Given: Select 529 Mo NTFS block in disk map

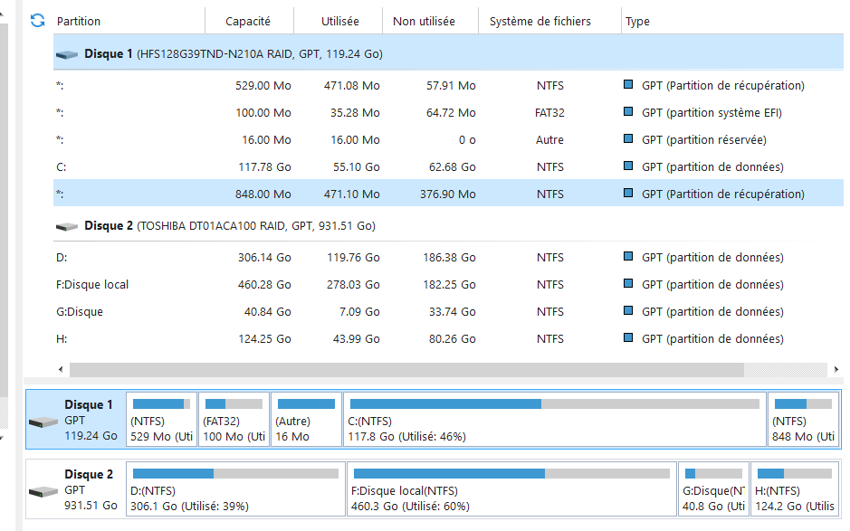Looking at the screenshot, I should (x=161, y=420).
